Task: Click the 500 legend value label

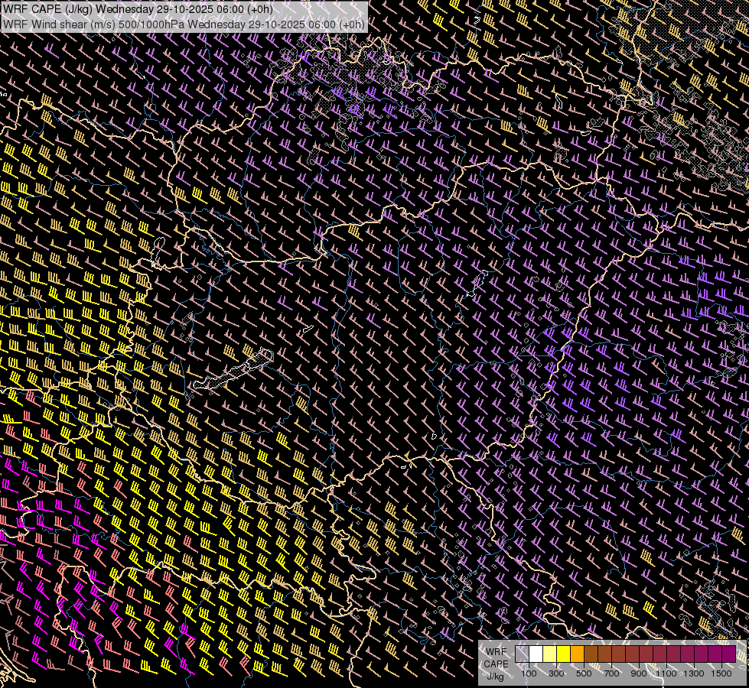Action: tap(584, 673)
